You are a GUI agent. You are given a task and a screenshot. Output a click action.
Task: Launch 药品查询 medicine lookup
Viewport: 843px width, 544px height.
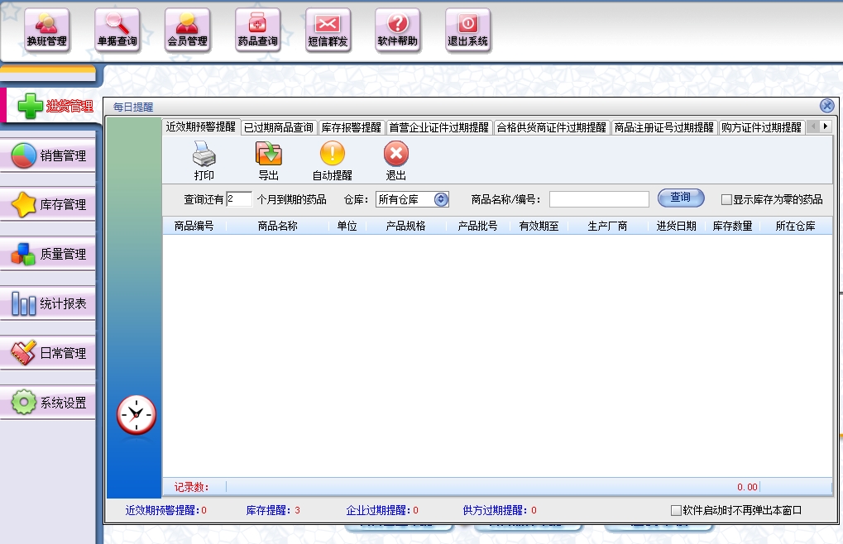tap(257, 29)
